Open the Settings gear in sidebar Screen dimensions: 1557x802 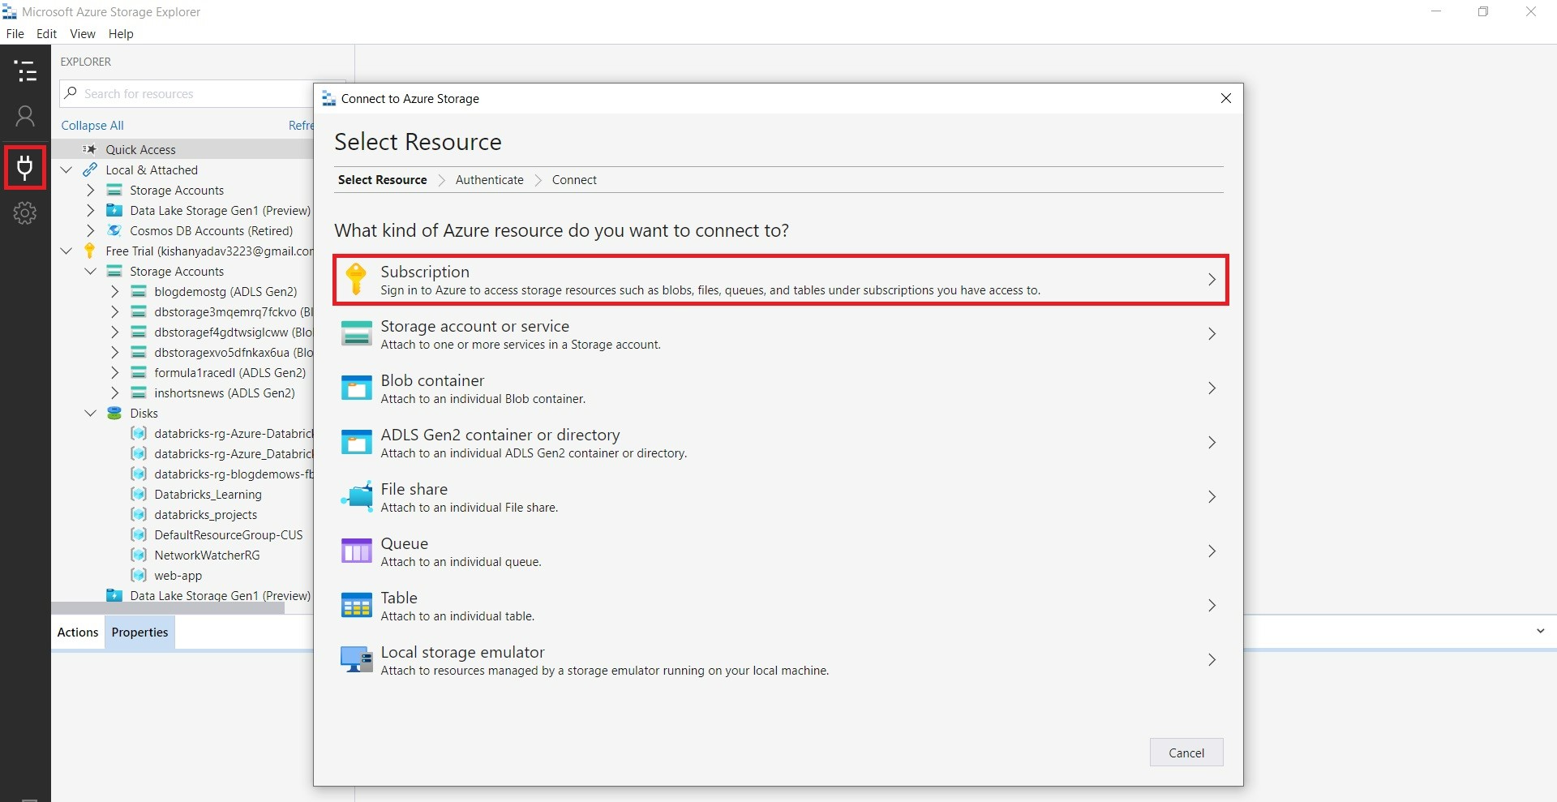(x=24, y=213)
